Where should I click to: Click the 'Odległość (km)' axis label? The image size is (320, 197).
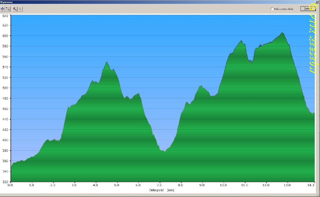pyautogui.click(x=162, y=190)
